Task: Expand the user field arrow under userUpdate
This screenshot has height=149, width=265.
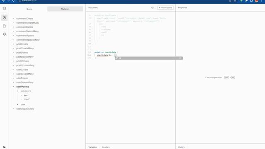Action: click(x=17, y=104)
